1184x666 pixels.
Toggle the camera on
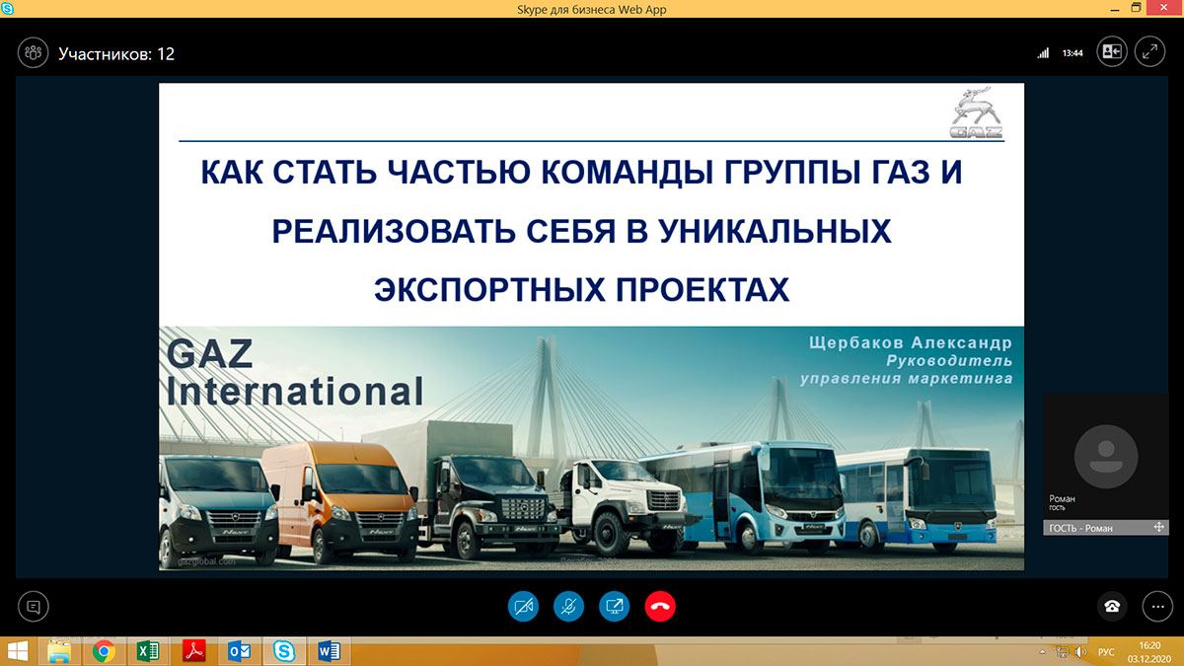(x=524, y=606)
